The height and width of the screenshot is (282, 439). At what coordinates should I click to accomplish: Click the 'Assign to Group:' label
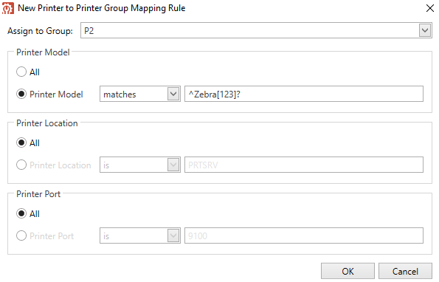[40, 31]
